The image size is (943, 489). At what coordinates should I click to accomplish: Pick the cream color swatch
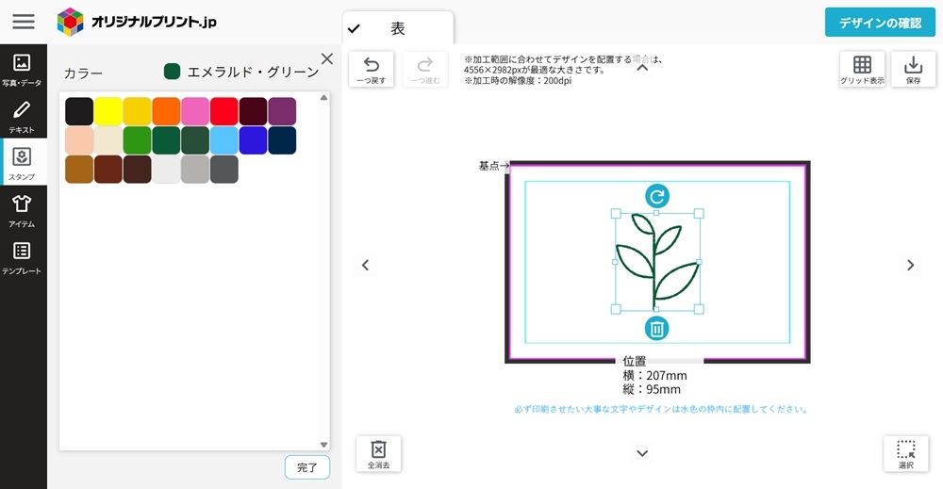108,140
